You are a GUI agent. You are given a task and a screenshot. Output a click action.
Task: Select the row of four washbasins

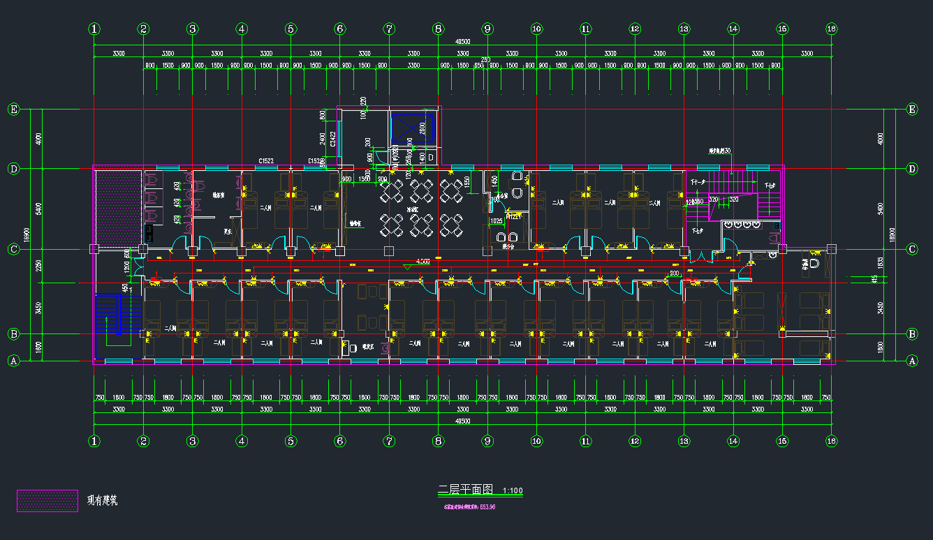point(742,225)
